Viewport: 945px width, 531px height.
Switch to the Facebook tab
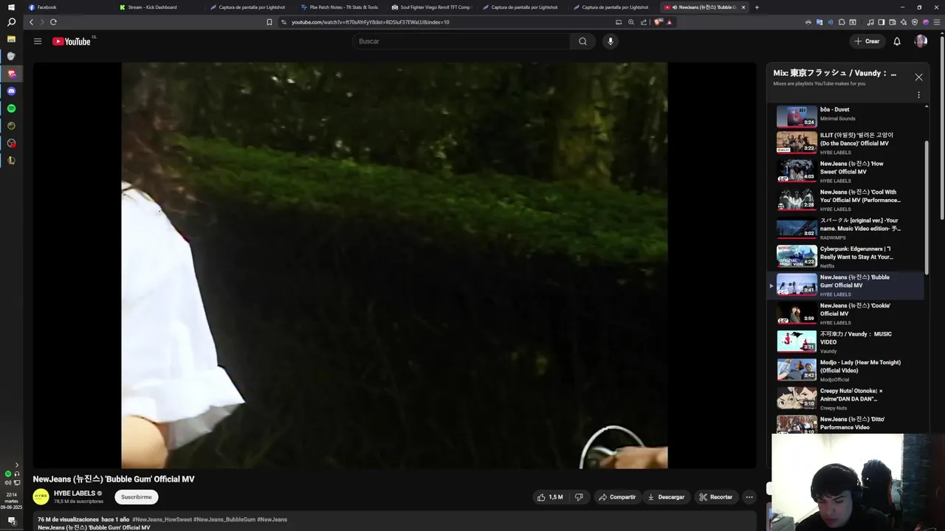tap(69, 7)
